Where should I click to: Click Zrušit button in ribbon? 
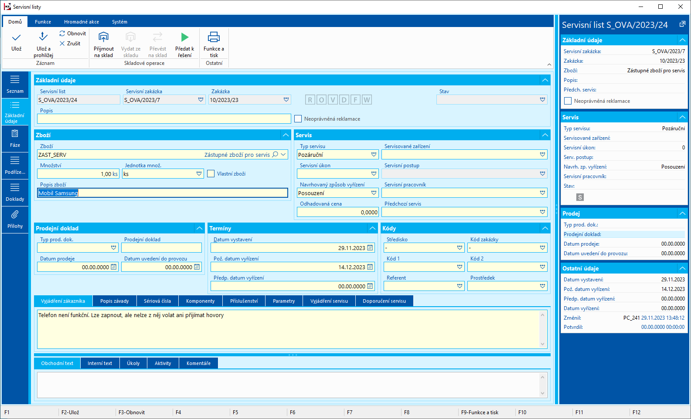(70, 44)
